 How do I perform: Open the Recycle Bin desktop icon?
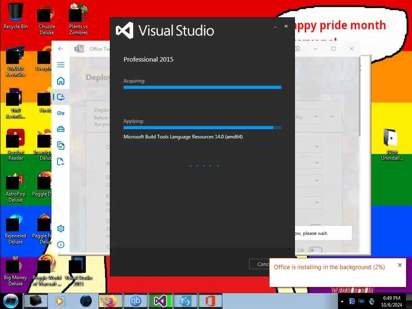pos(16,16)
